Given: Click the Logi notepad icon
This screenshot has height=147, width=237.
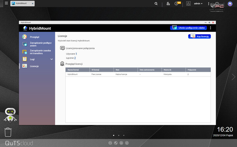Looking at the screenshot, I should click(25, 59).
